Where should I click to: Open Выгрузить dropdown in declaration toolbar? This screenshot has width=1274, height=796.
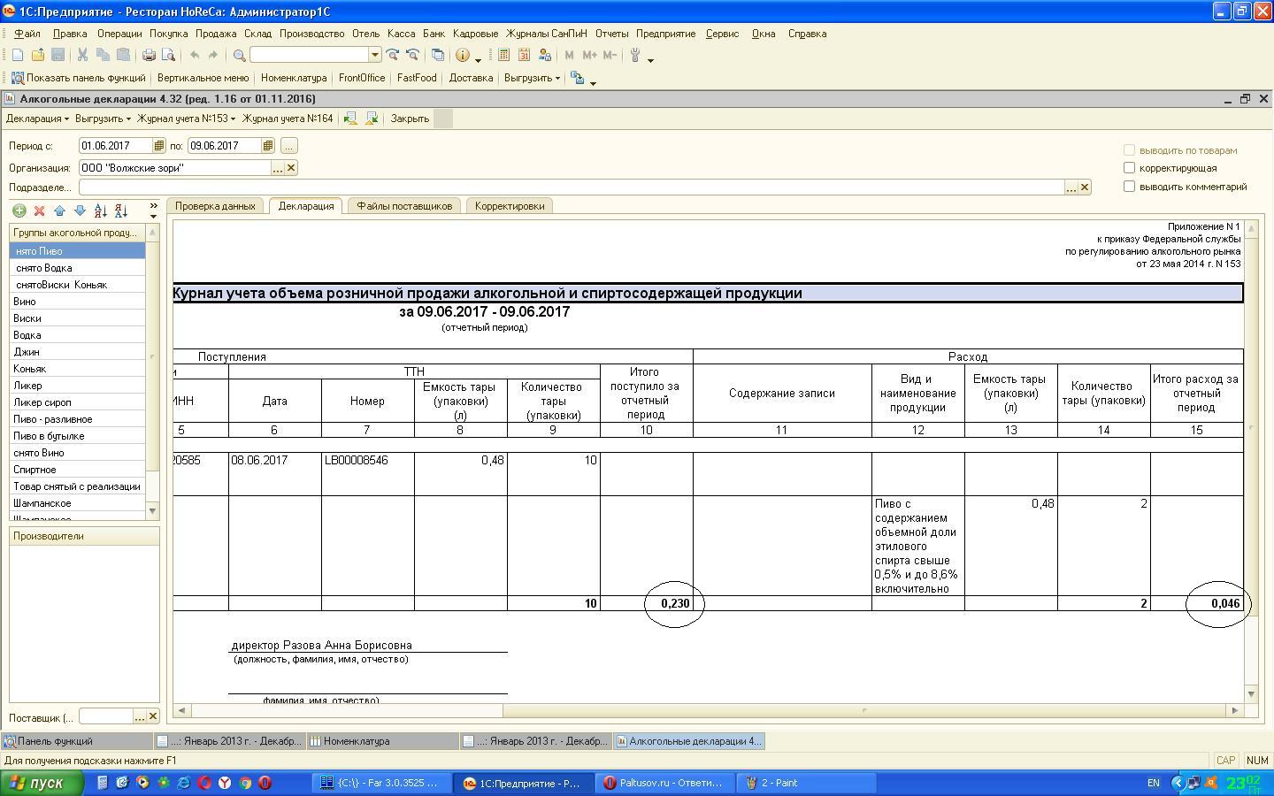(x=103, y=118)
